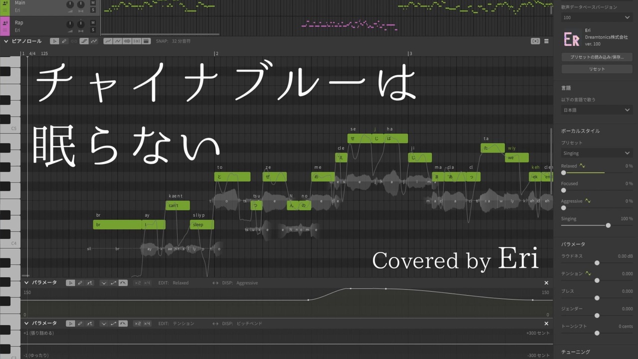Select the pencil tool in piano roll toolbar
Screen dimensions: 638x359
[64, 41]
